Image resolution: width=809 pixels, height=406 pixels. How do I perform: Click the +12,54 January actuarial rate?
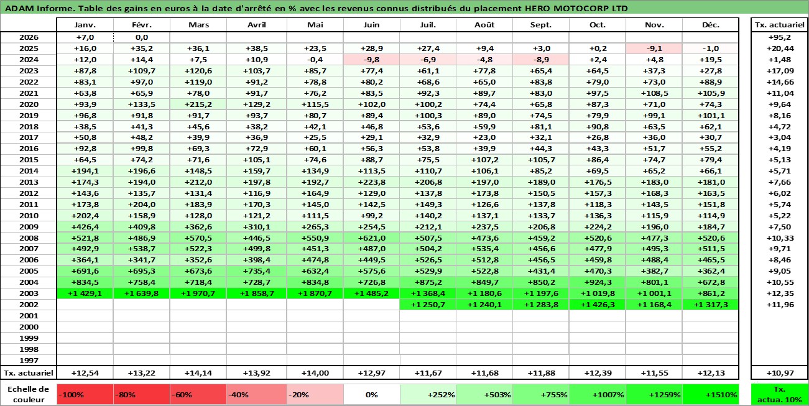pos(85,373)
